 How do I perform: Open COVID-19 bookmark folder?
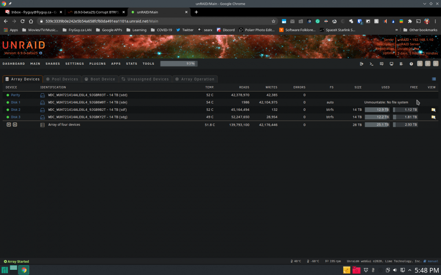[x=161, y=30]
